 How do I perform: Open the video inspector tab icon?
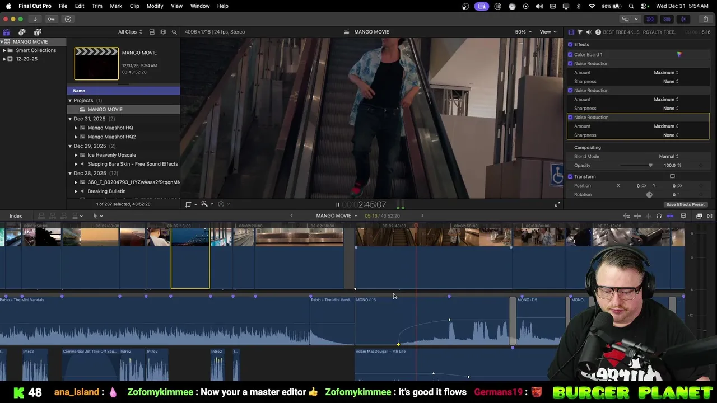[x=571, y=32]
